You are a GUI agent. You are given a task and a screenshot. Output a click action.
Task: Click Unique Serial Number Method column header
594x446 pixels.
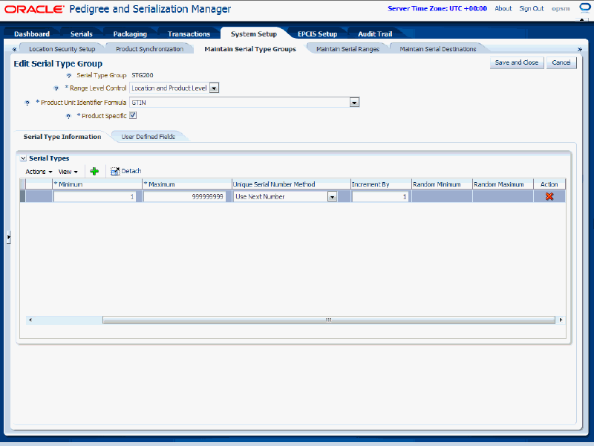[291, 184]
